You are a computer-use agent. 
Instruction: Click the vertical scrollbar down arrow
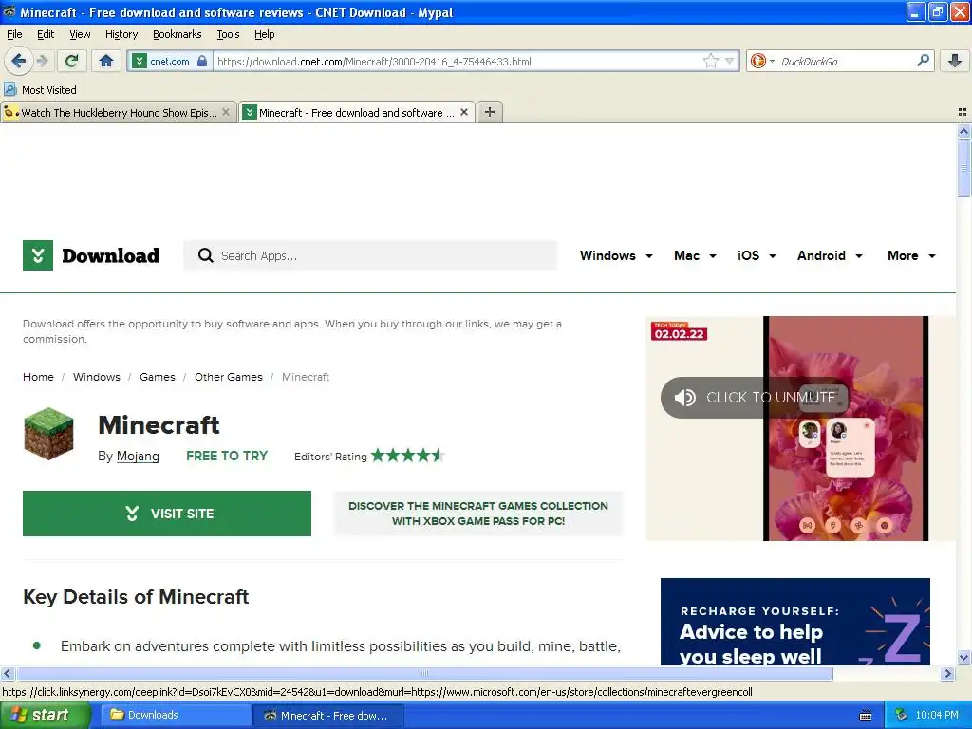(x=963, y=658)
